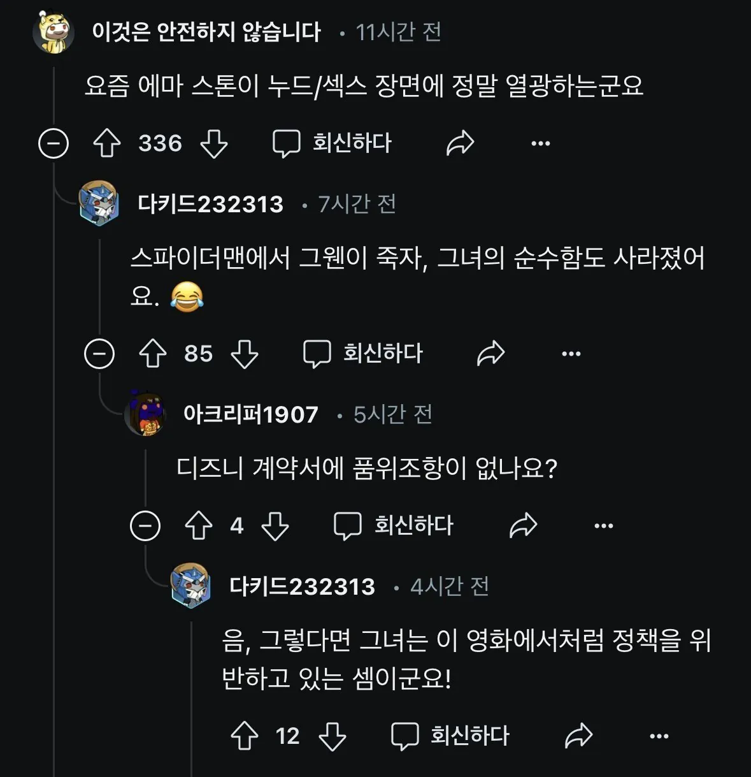751x777 pixels.
Task: Downvote the comment with 4 votes
Action: click(275, 526)
